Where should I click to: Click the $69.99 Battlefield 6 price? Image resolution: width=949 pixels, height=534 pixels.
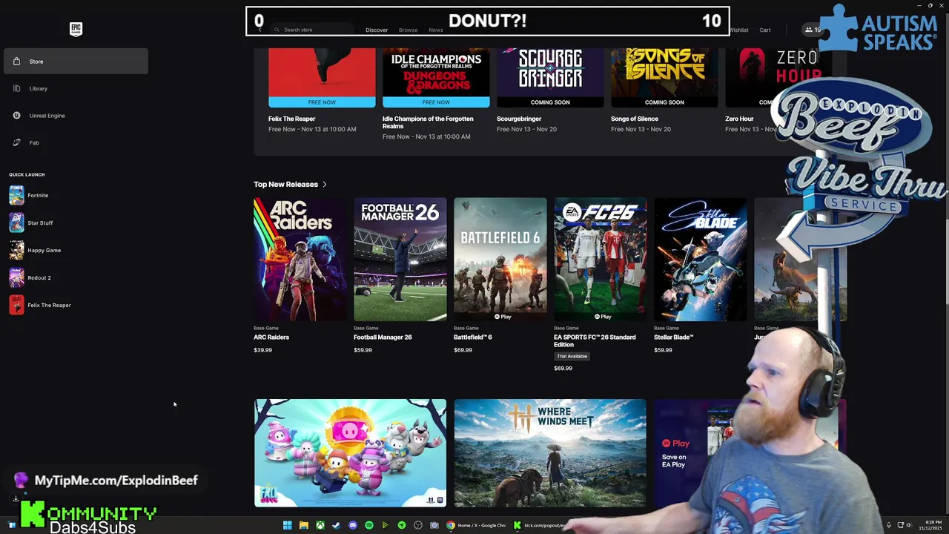pos(463,350)
